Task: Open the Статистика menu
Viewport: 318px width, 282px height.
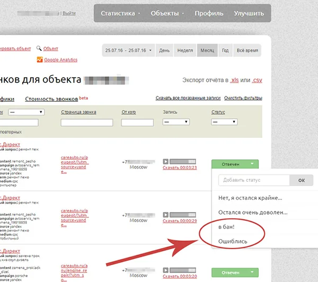Action: (x=120, y=13)
